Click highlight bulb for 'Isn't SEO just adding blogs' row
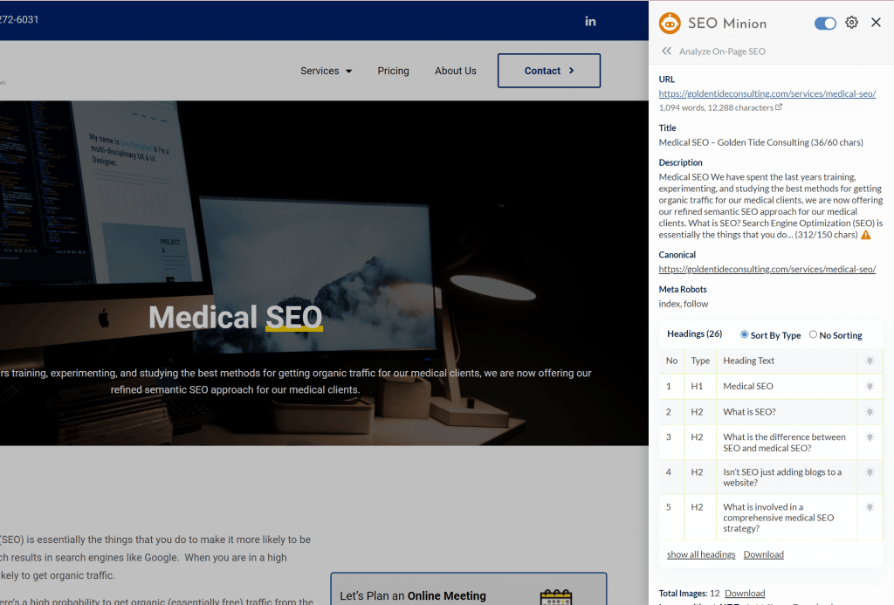Image resolution: width=894 pixels, height=605 pixels. coord(870,472)
